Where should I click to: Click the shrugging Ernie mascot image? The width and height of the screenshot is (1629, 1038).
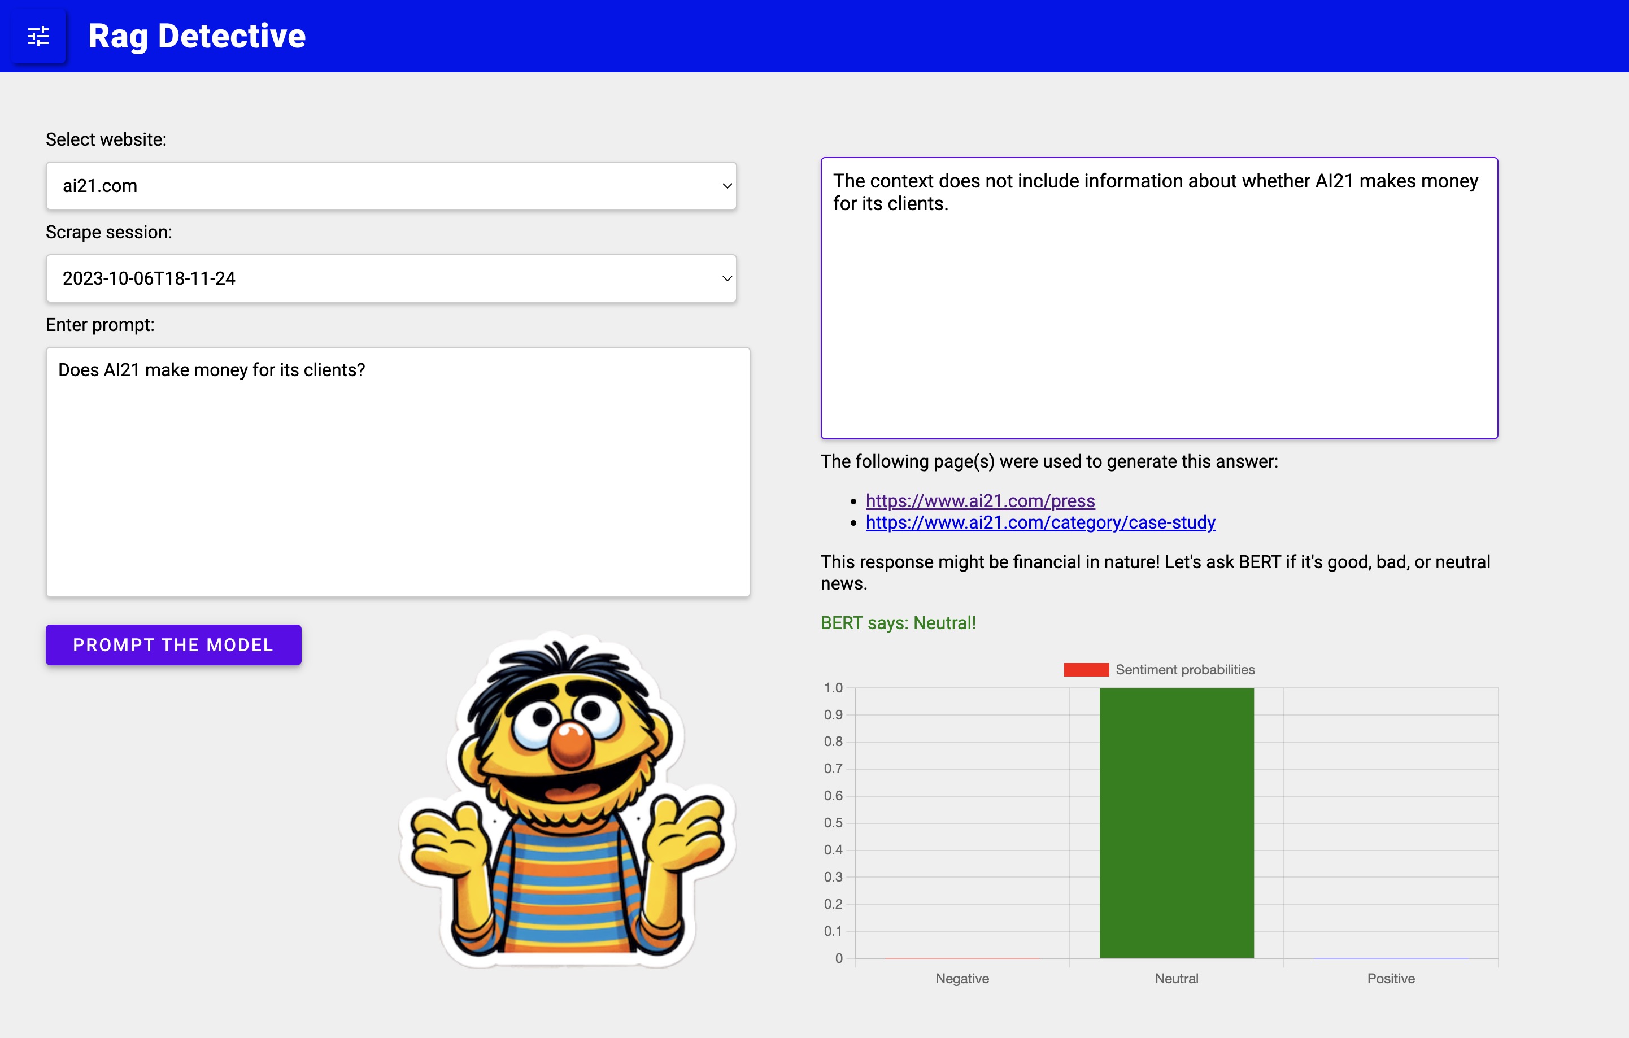tap(567, 799)
